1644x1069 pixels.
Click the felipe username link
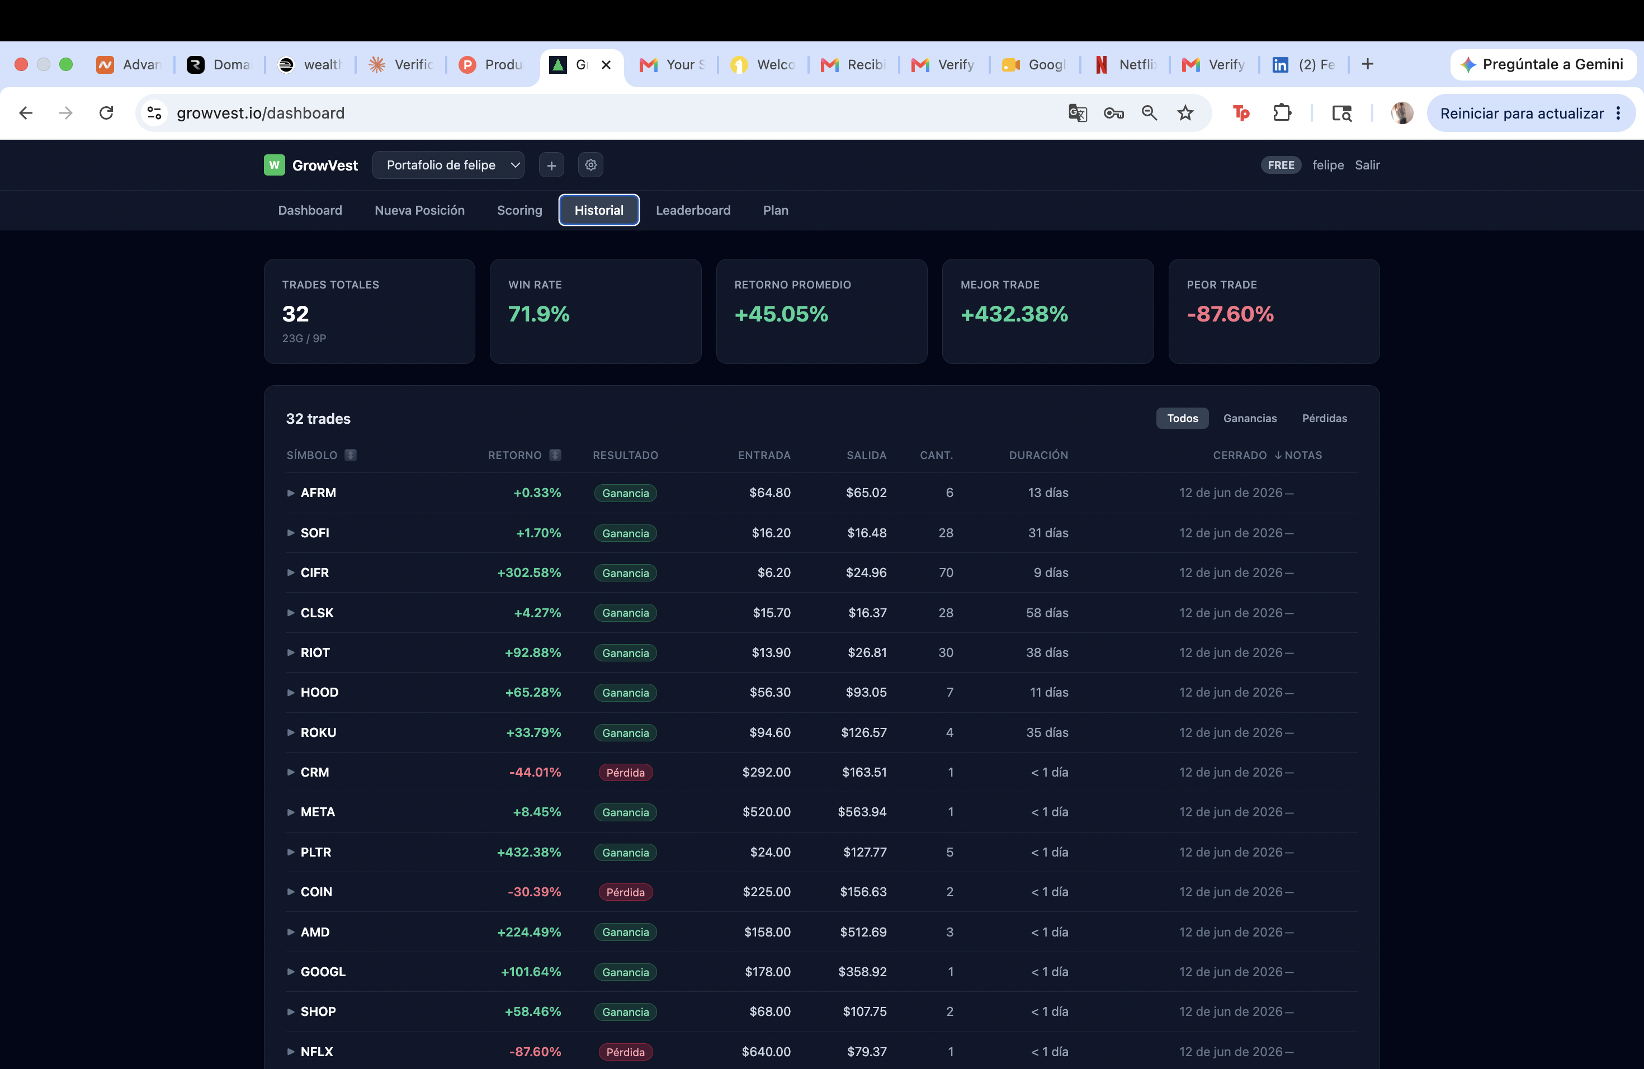tap(1328, 165)
